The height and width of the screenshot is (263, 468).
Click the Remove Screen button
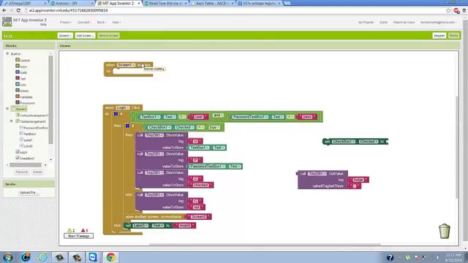(x=108, y=36)
